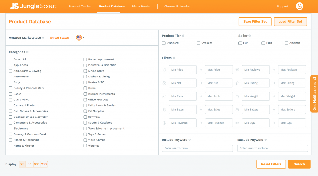The width and height of the screenshot is (318, 176).
Task: Click the info icon beside Exclude Keyword
Action: (x=266, y=140)
